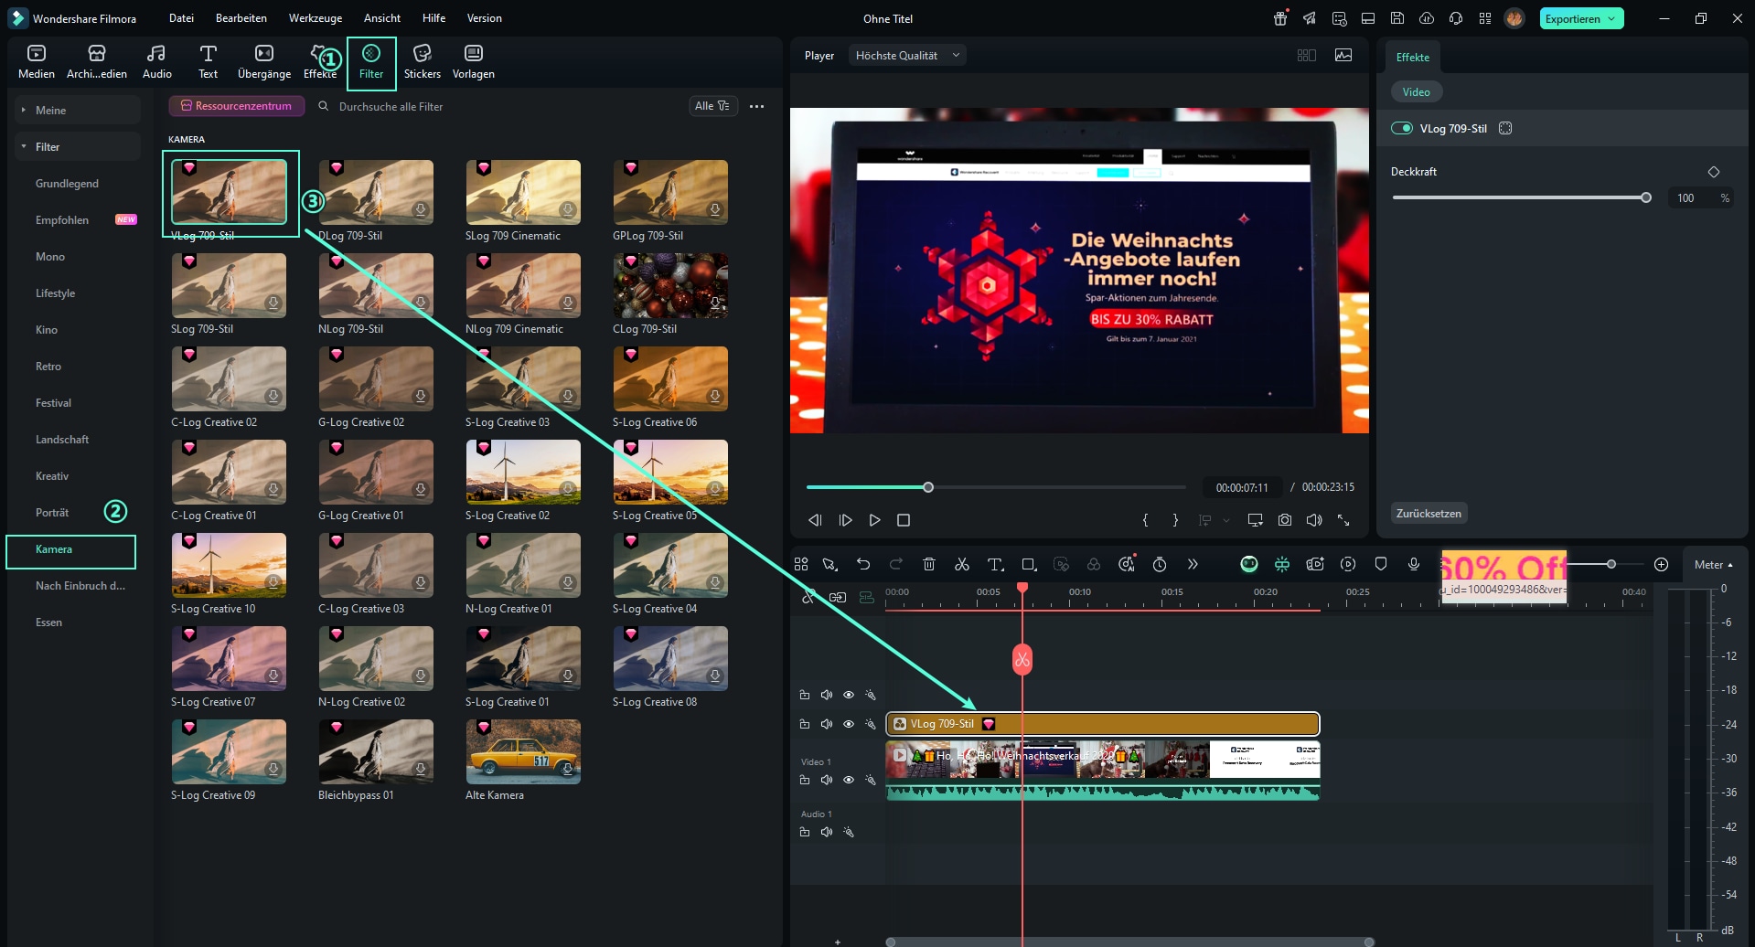Mute the Video 1 track speaker
Viewport: 1755px width, 947px height.
point(827,780)
